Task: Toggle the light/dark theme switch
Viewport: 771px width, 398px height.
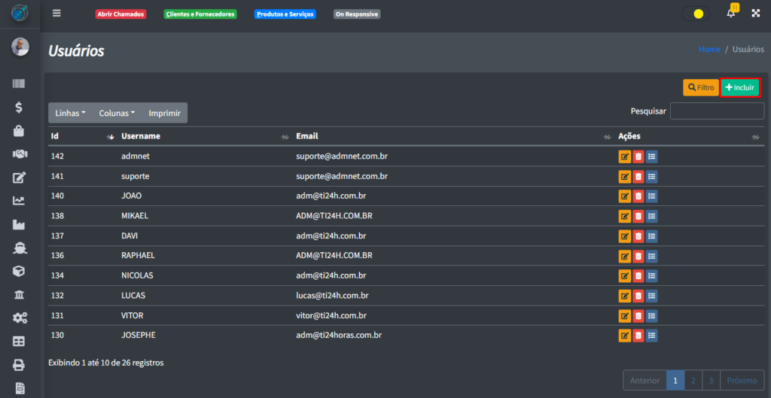Action: coord(695,14)
